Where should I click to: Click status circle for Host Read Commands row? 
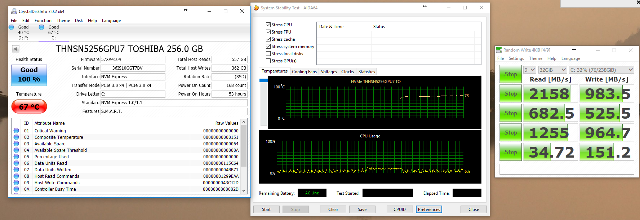16,176
